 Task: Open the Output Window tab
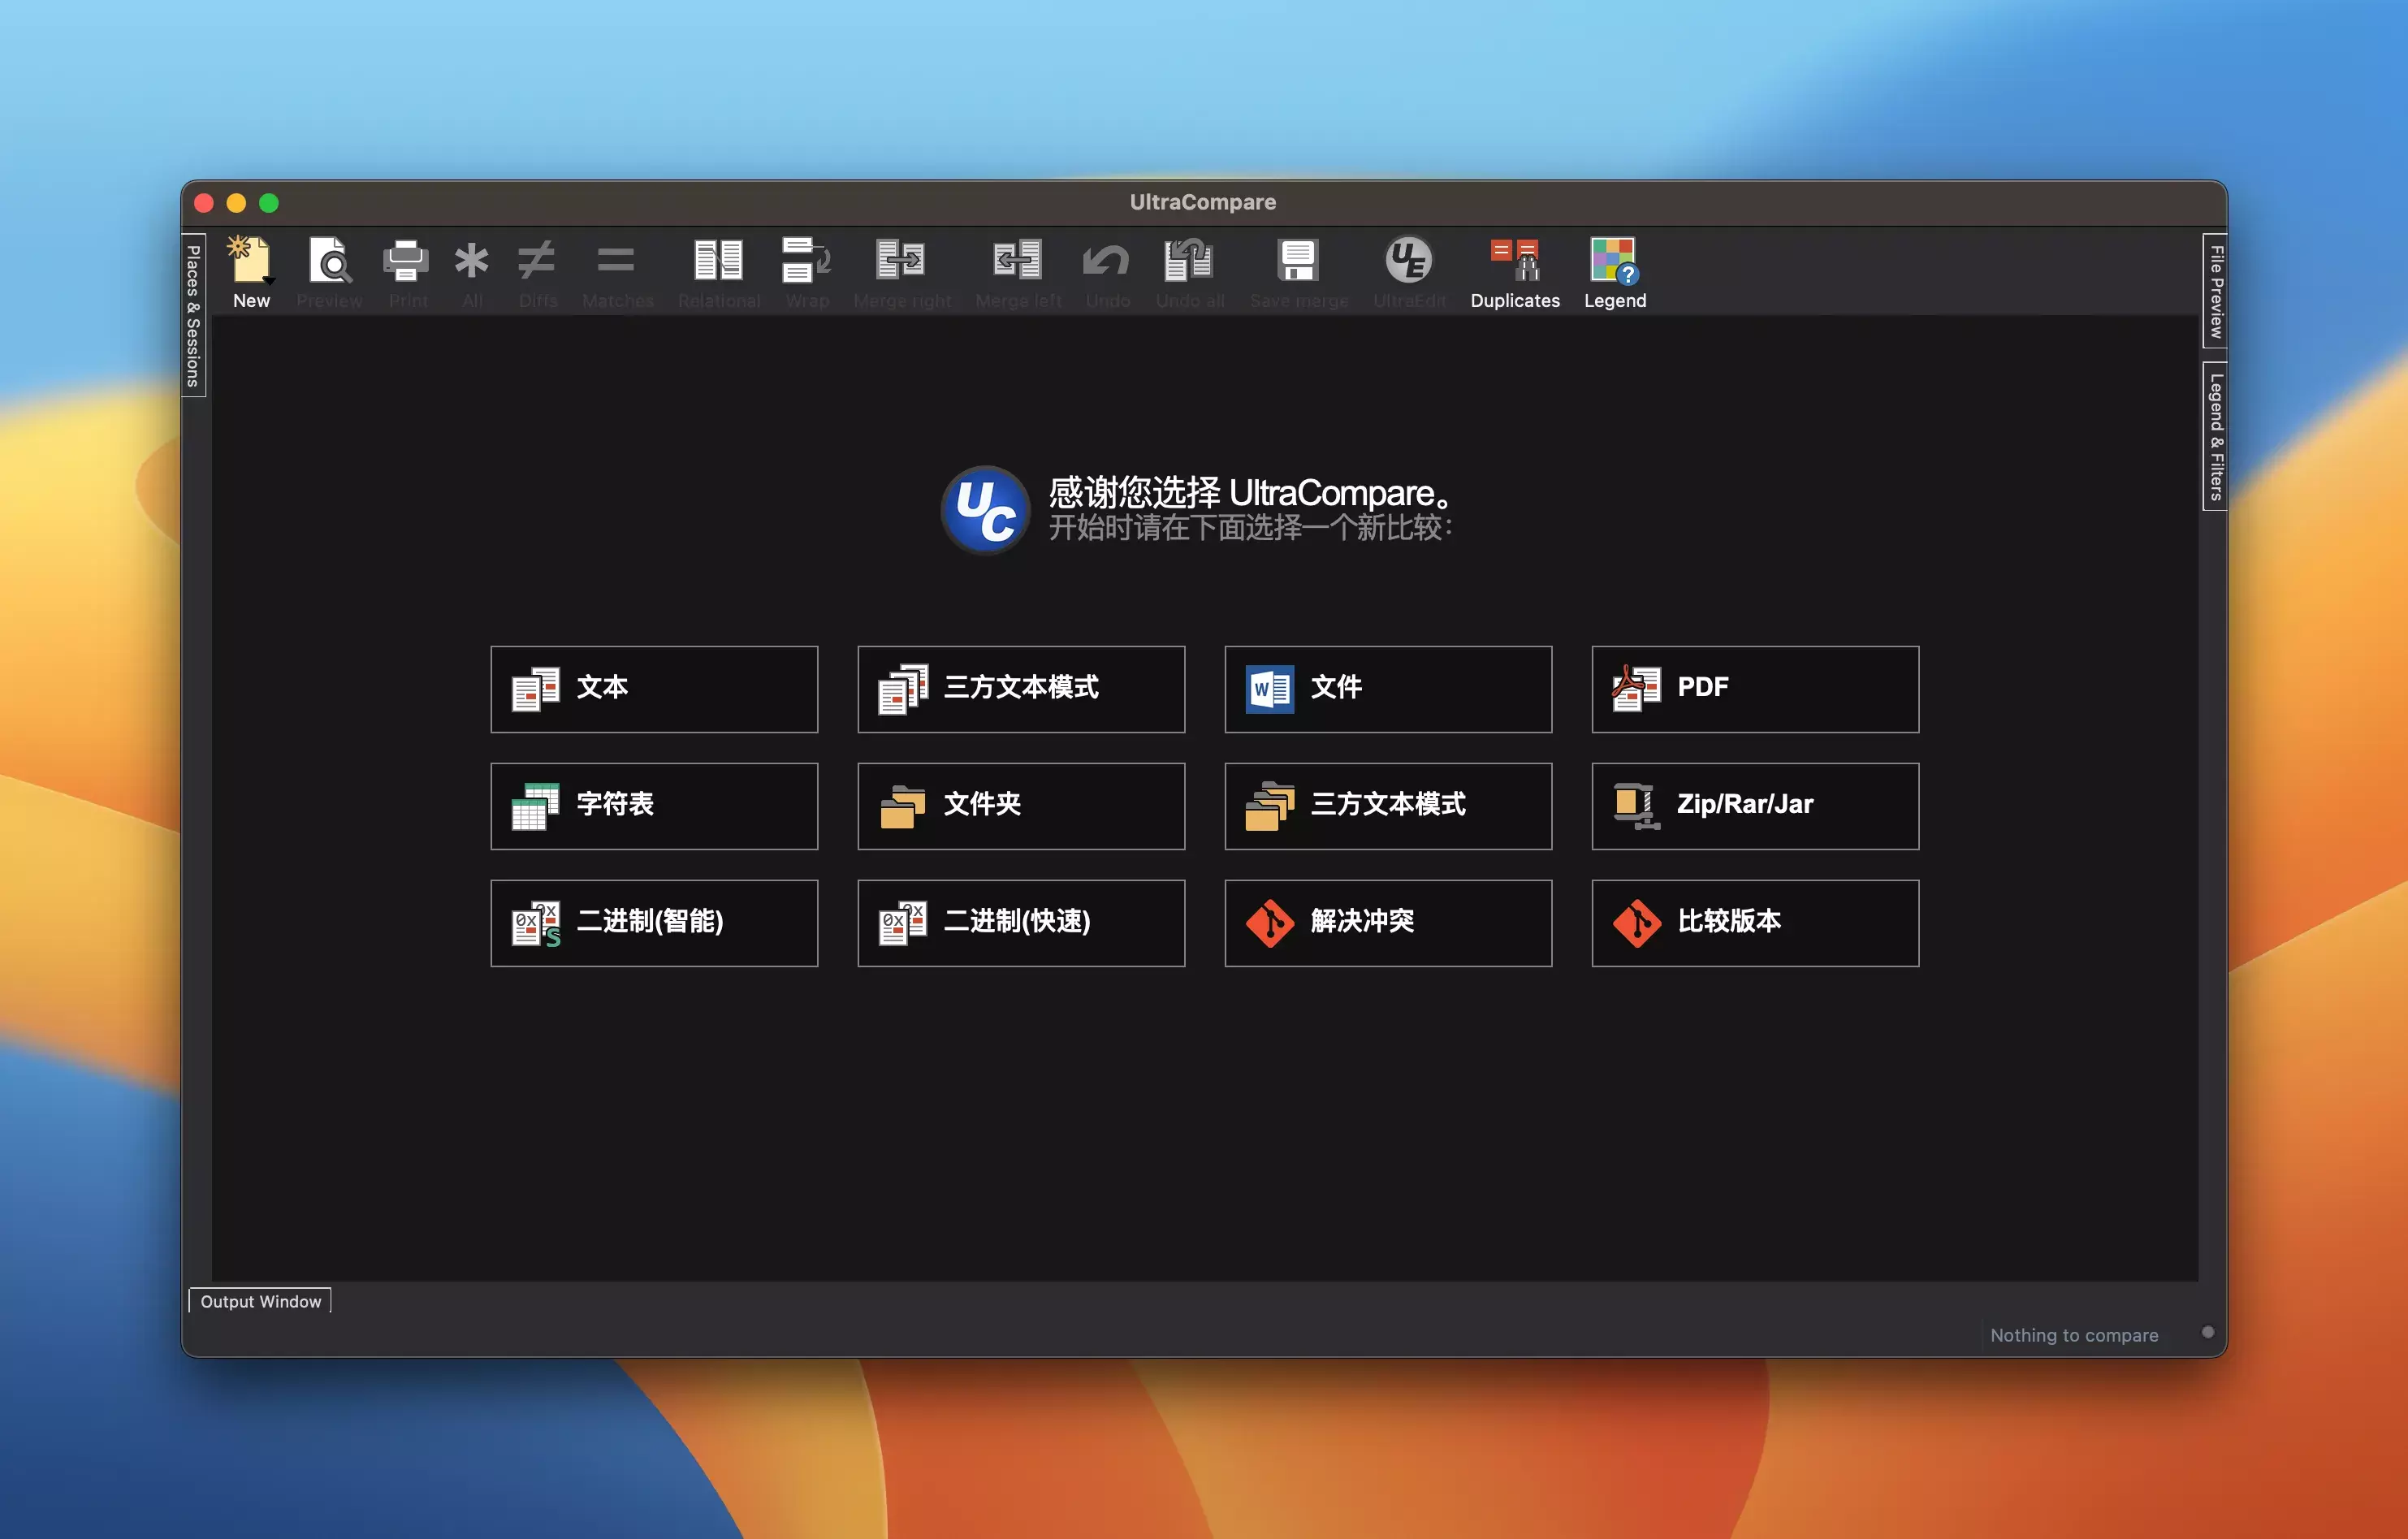[x=260, y=1301]
